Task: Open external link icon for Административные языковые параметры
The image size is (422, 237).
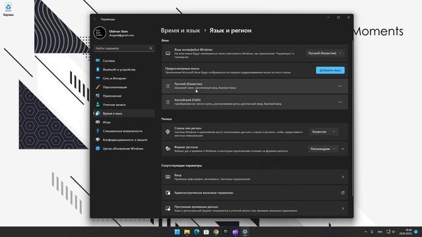Action: (x=343, y=193)
